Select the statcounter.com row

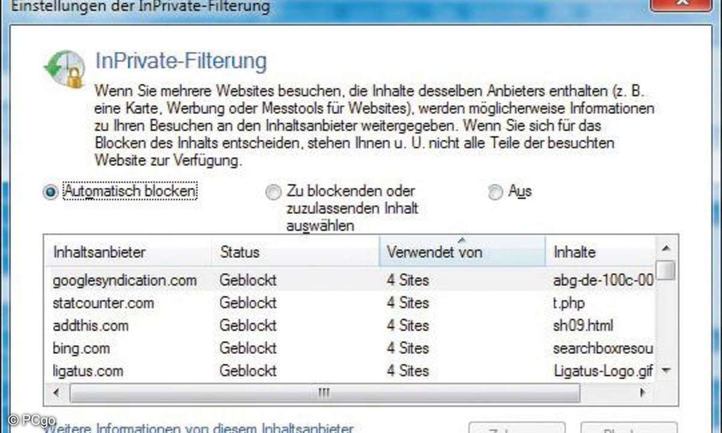(x=349, y=303)
